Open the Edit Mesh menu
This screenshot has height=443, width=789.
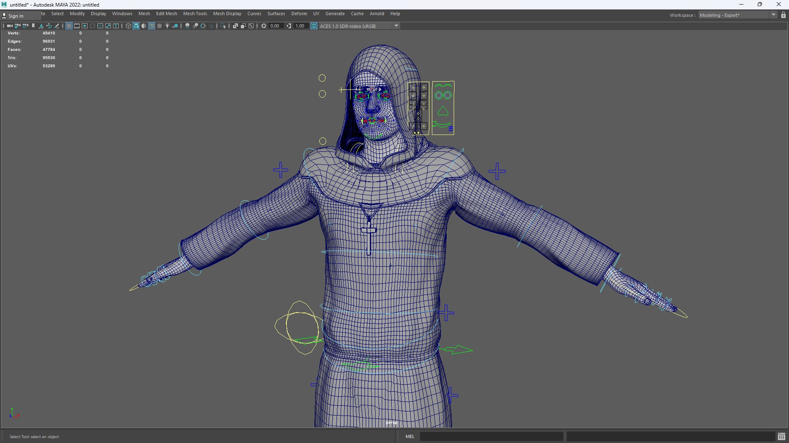click(x=166, y=14)
